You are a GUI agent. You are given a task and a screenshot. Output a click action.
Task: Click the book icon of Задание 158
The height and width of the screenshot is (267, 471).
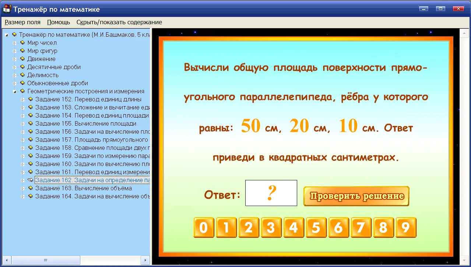click(x=30, y=148)
